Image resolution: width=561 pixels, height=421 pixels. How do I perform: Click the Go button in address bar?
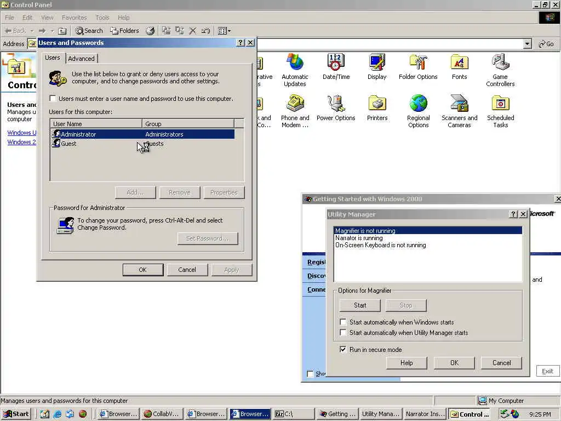[x=546, y=44]
